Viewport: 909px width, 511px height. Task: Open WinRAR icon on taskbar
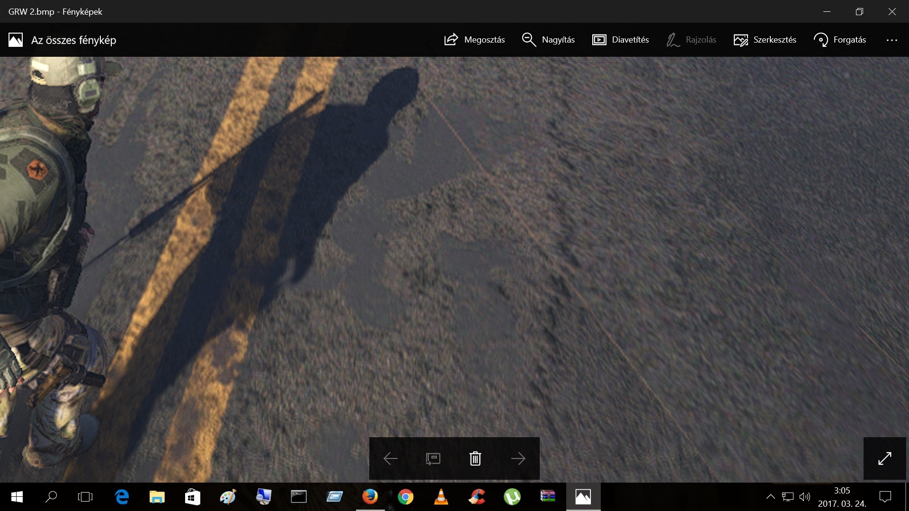(547, 497)
